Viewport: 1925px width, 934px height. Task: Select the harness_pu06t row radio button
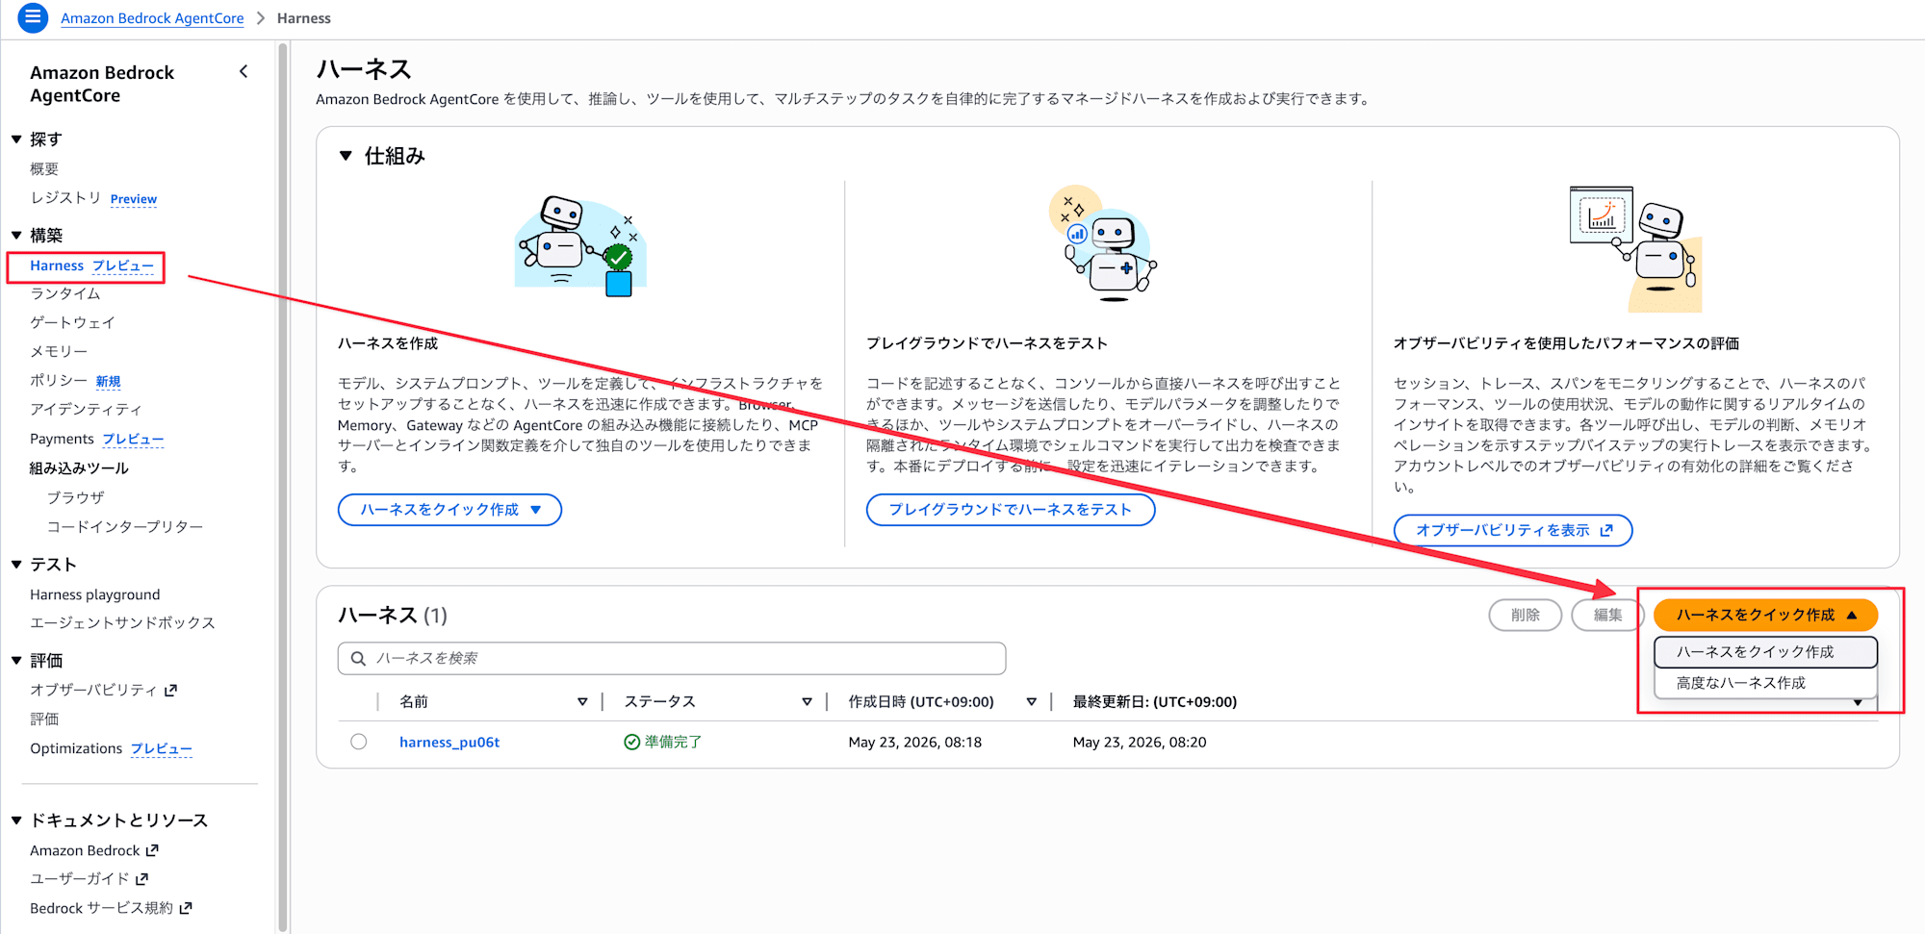pyautogui.click(x=359, y=742)
